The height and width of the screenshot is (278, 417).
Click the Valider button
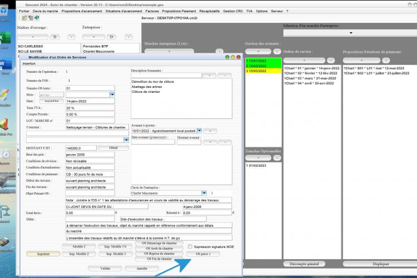[x=105, y=269]
